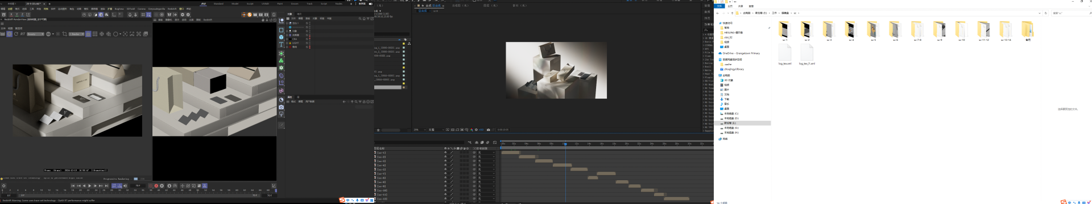
Task: Toggle the X axis lock in Cinema 4D
Action: click(x=11, y=15)
